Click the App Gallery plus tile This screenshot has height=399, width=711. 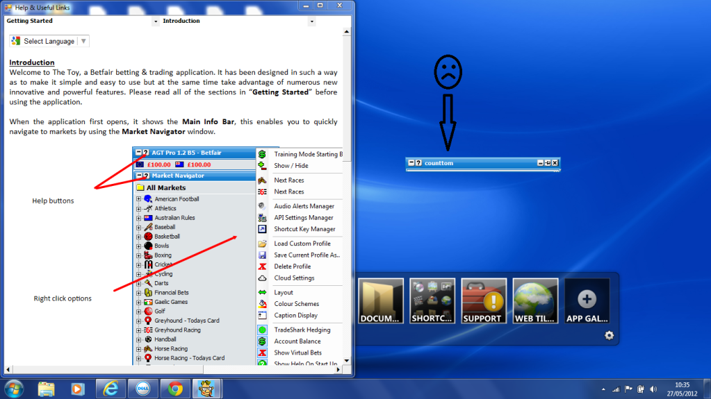click(x=587, y=301)
